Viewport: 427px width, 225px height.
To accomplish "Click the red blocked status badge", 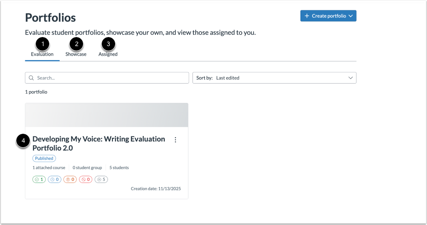I will [x=85, y=179].
